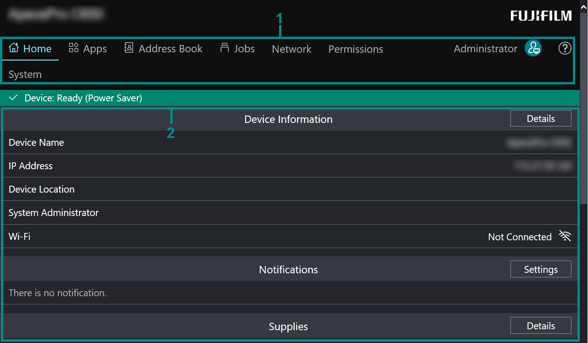This screenshot has width=588, height=343.
Task: Click the Help question mark icon
Action: [x=565, y=48]
